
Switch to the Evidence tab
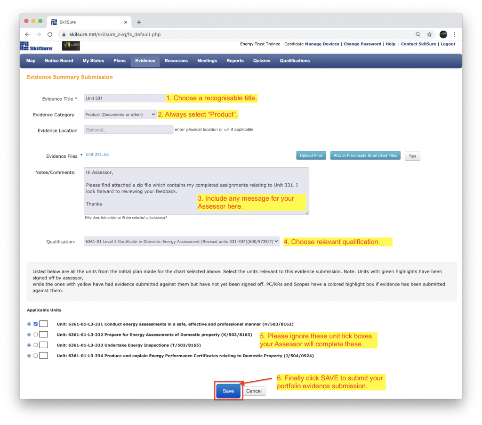(x=145, y=61)
